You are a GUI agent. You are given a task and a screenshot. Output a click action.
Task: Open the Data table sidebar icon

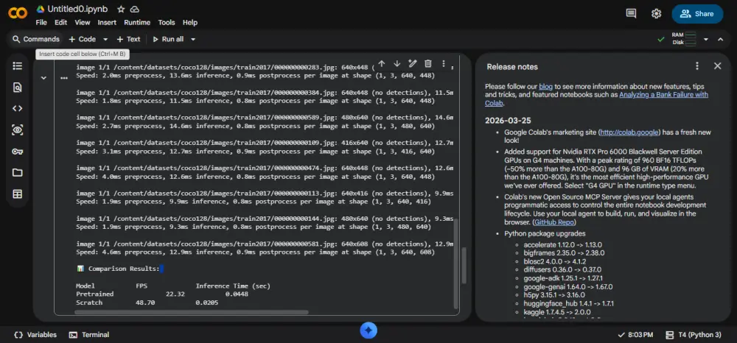pos(18,194)
